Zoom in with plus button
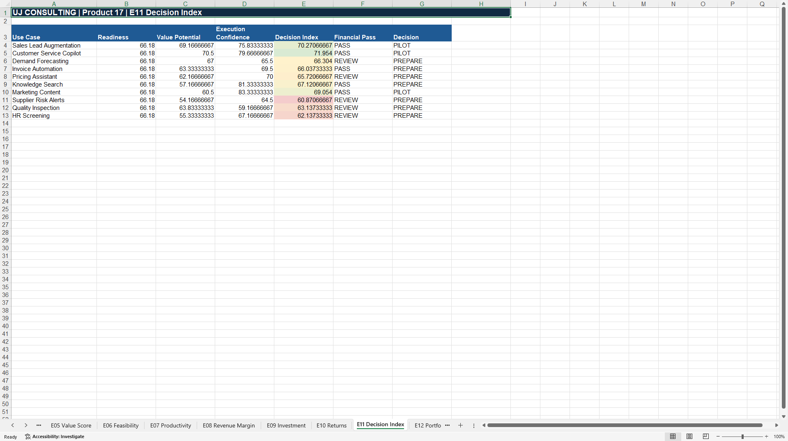This screenshot has width=788, height=441. [766, 436]
